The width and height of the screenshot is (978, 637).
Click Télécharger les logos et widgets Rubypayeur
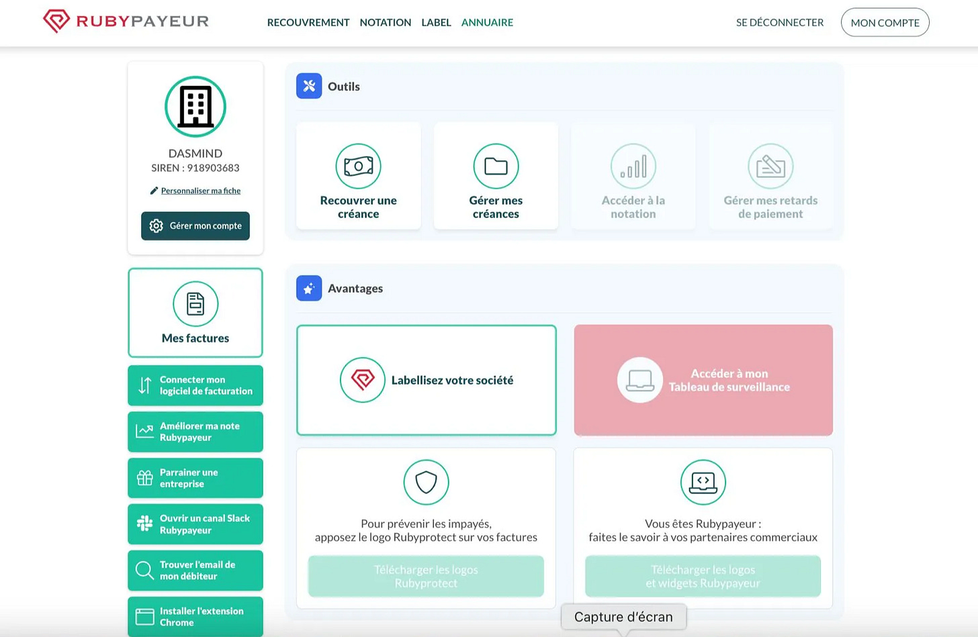(x=703, y=576)
